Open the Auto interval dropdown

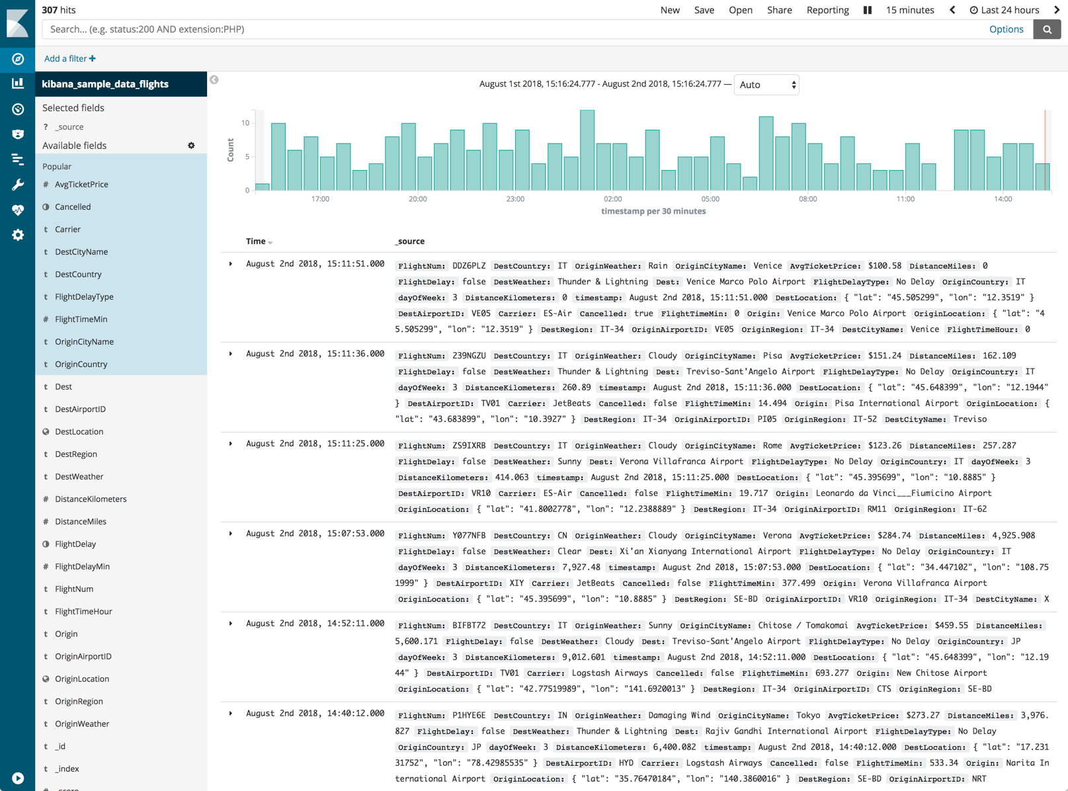pos(766,85)
